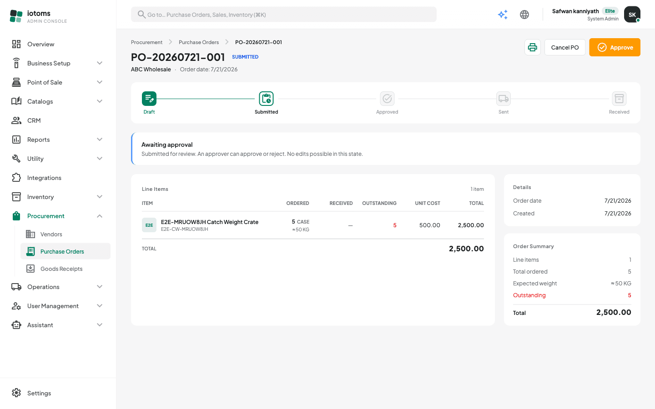Click the Business Setup icon
This screenshot has height=409, width=655.
[16, 63]
